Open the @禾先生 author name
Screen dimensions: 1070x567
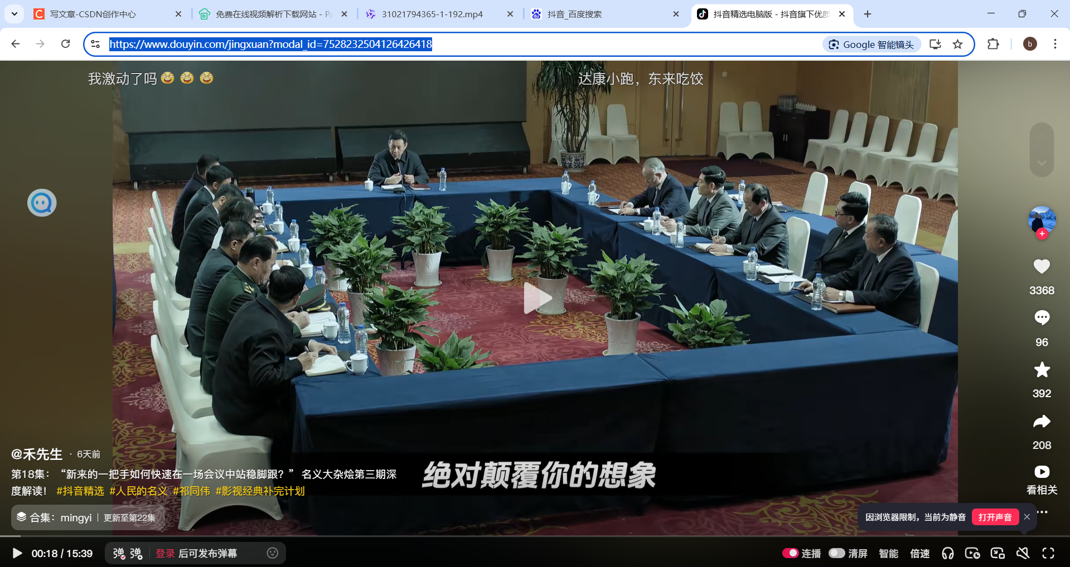[x=37, y=454]
